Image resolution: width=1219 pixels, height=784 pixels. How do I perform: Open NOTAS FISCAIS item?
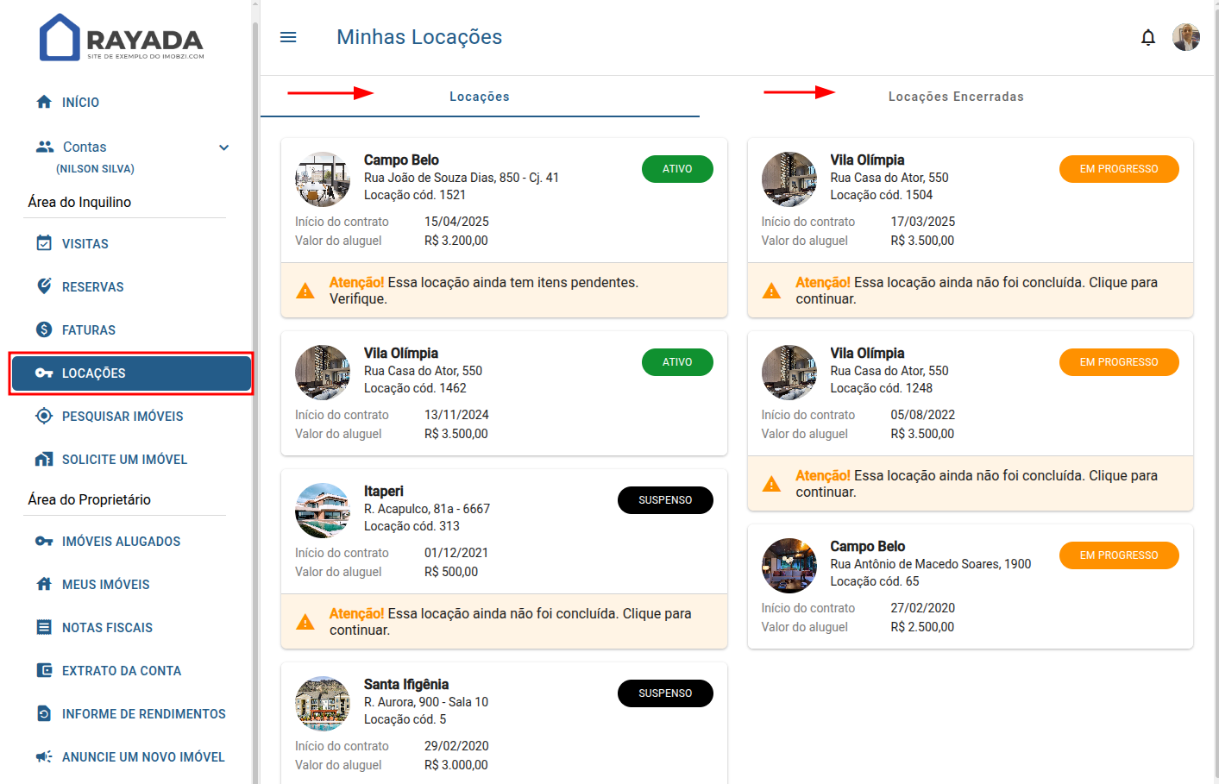coord(107,628)
